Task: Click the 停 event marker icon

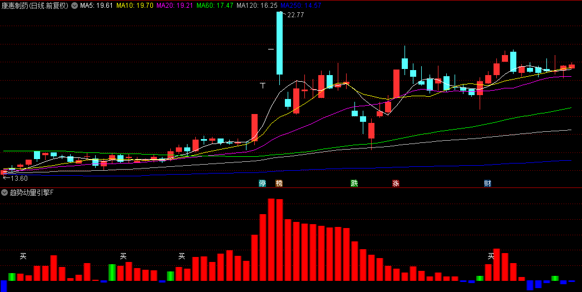Action: pyautogui.click(x=263, y=184)
